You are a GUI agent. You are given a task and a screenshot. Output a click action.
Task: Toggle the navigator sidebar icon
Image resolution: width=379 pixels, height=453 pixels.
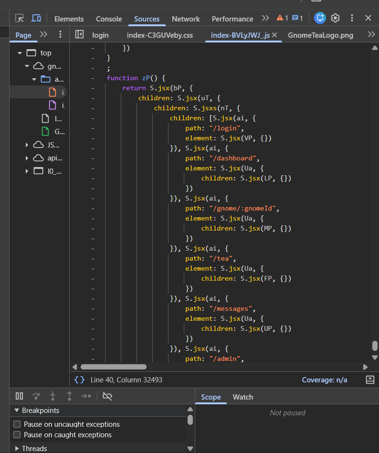(x=79, y=34)
